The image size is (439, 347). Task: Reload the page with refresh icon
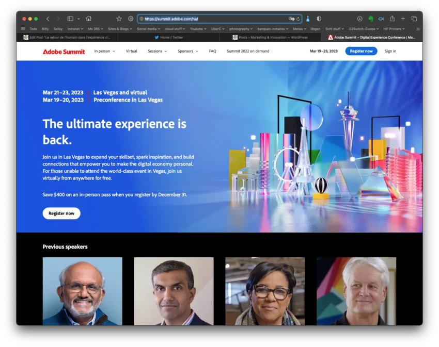tap(298, 19)
